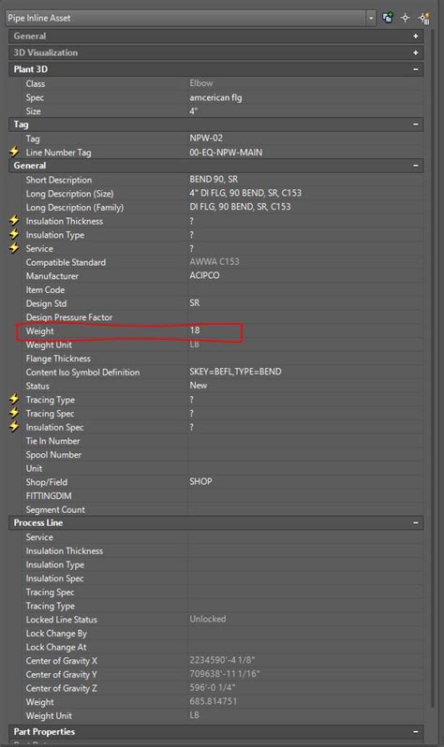Click lightning icon next to Service property

tap(14, 248)
